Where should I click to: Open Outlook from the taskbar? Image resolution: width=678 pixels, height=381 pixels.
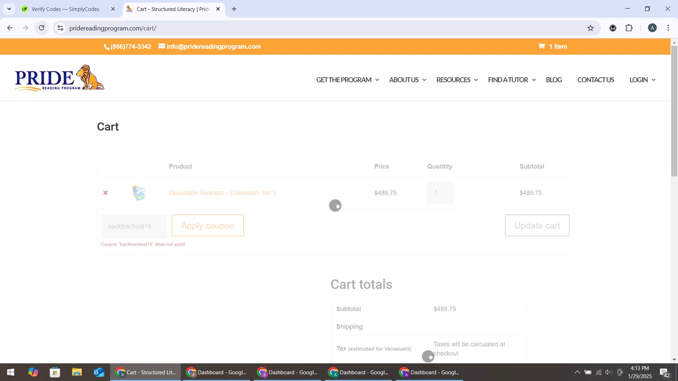(99, 372)
